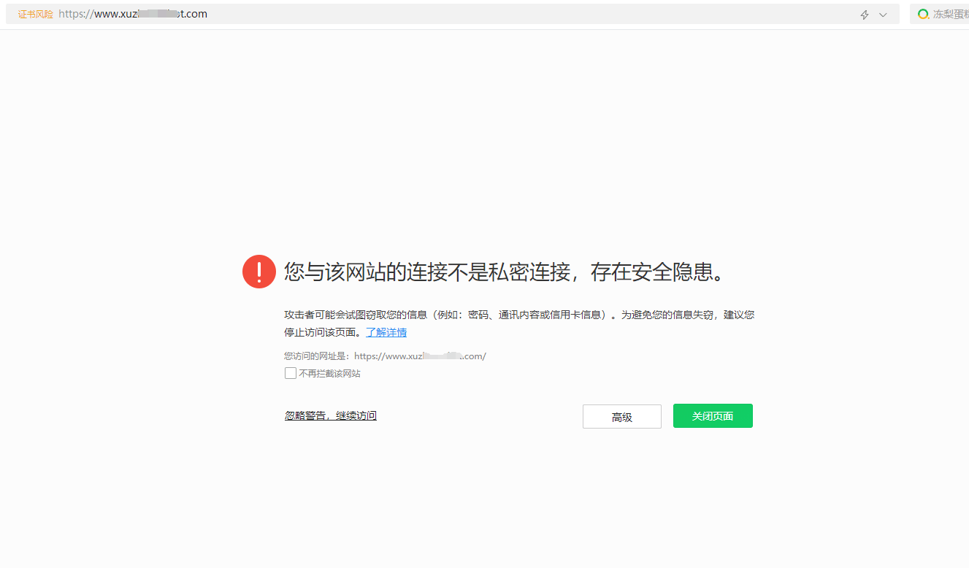
Task: Click the red exclamation warning icon
Action: tap(259, 272)
